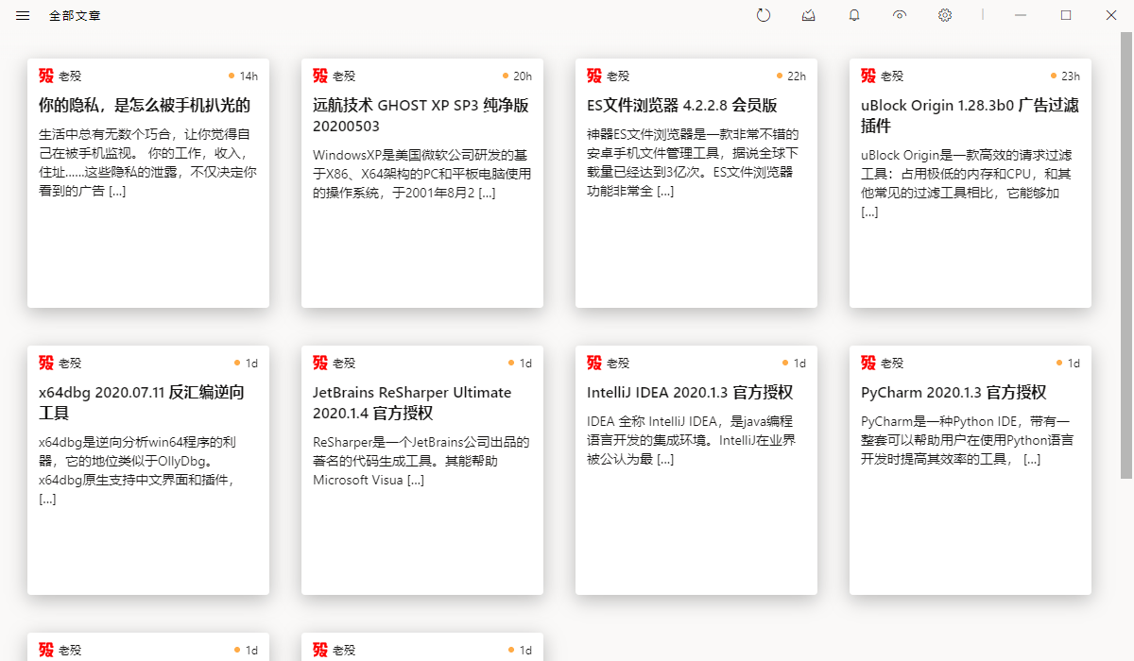Click the vertical scrollbar thumb
The image size is (1134, 661).
(x=1126, y=255)
